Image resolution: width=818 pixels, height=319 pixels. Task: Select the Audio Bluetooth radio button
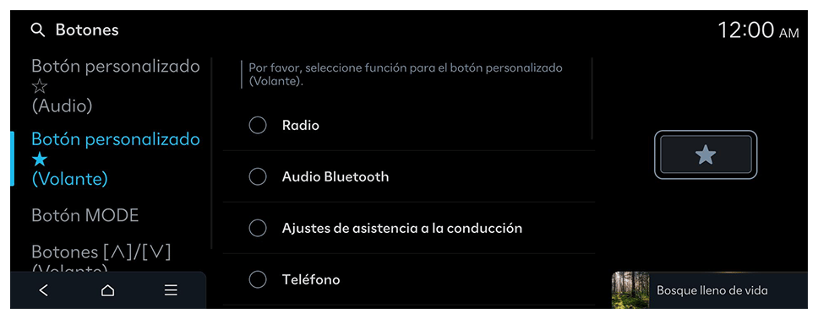pyautogui.click(x=258, y=176)
